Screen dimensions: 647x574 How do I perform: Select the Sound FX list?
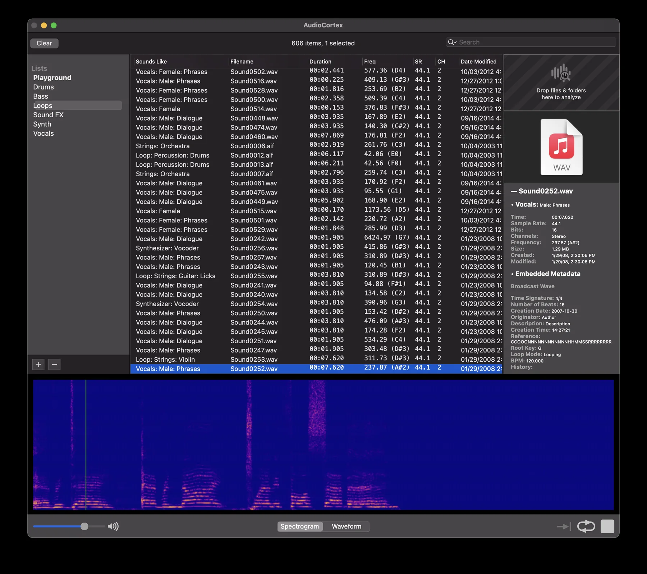48,115
